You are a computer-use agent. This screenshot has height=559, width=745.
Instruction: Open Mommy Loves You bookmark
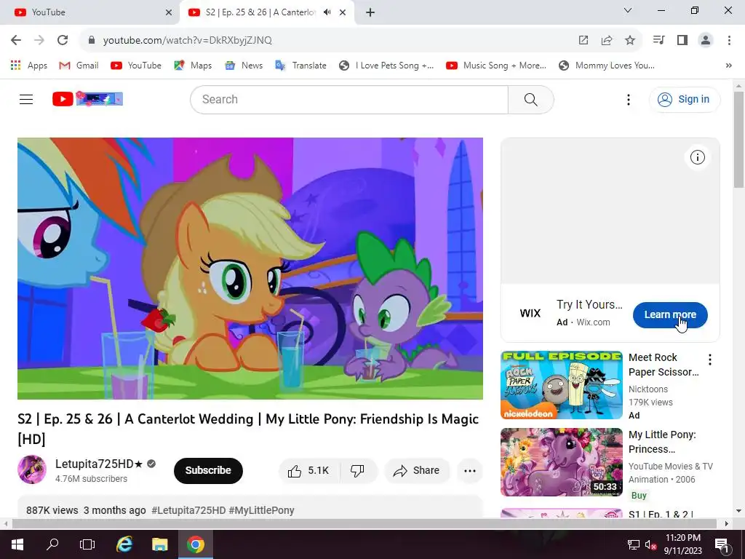point(607,66)
